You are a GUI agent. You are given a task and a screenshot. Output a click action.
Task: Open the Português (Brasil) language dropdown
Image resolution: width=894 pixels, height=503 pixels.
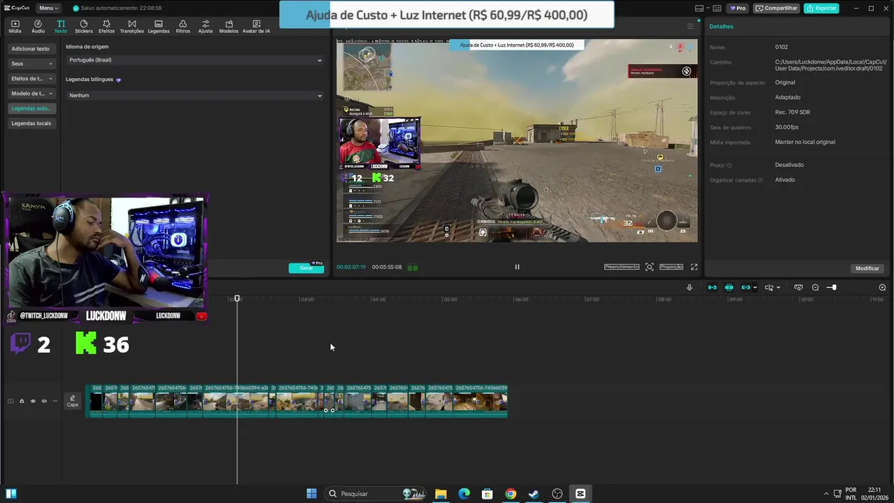coord(195,60)
